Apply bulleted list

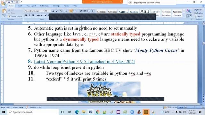tap(66, 11)
